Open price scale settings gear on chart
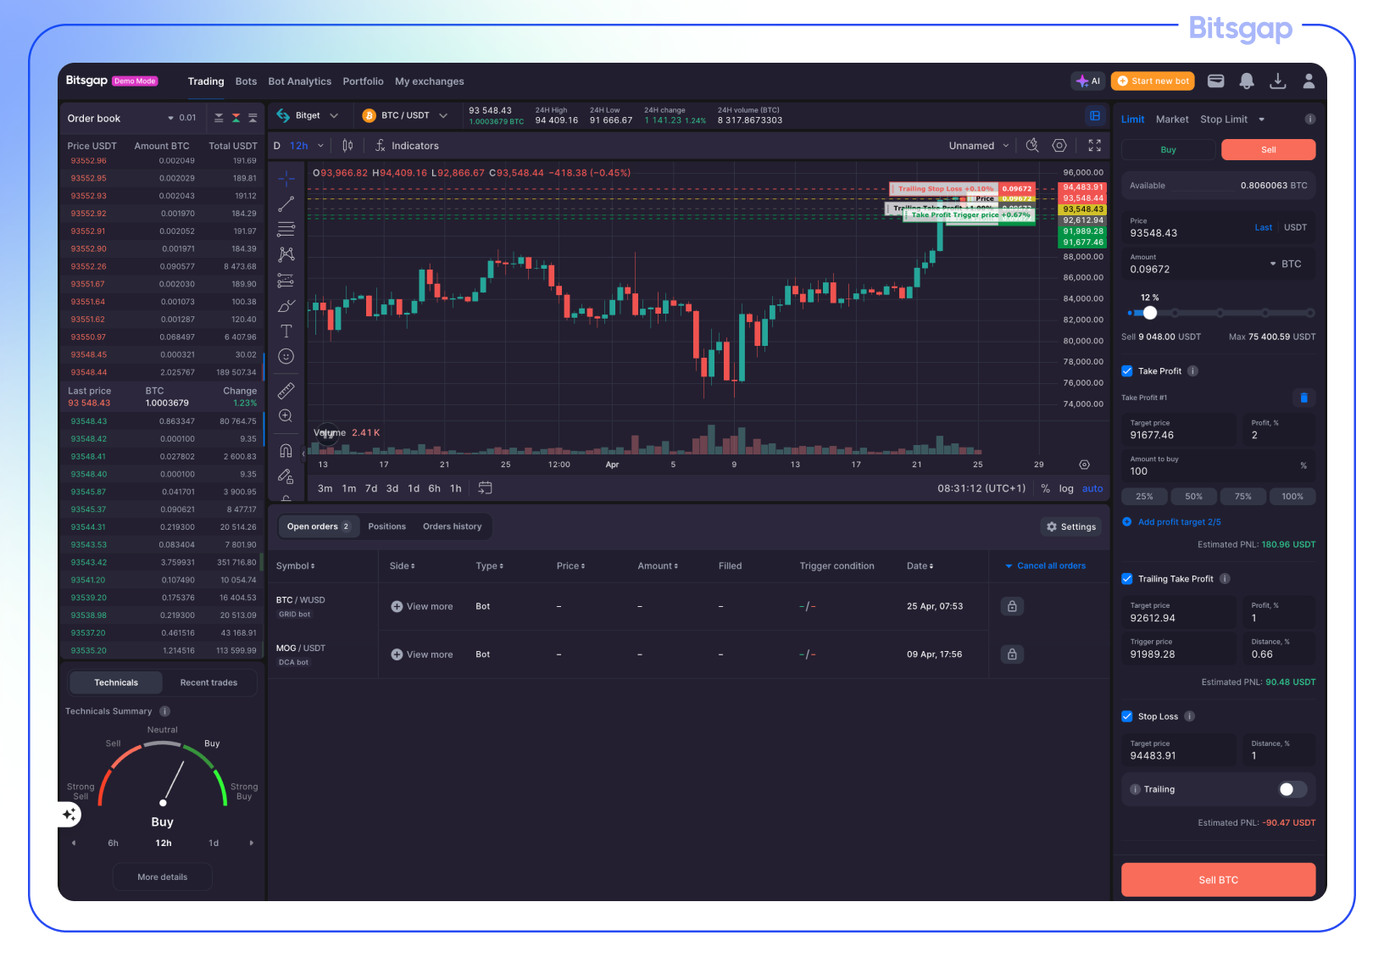 [1084, 465]
